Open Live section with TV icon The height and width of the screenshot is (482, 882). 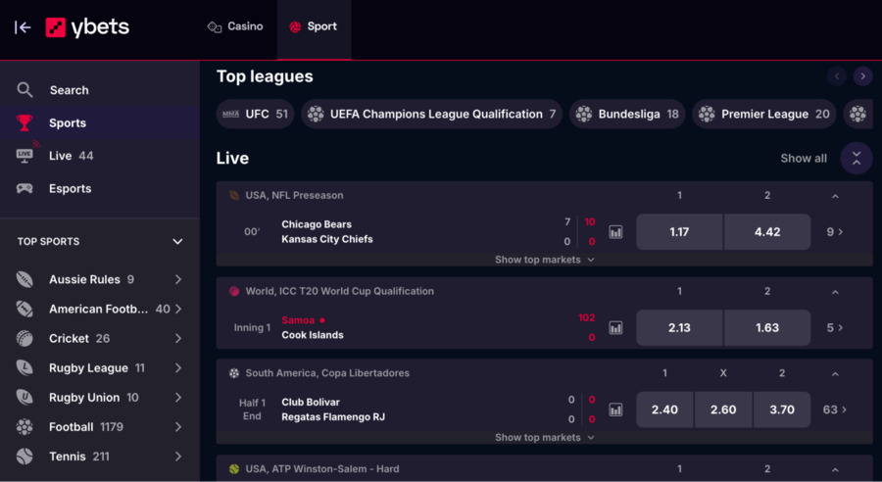(27, 155)
